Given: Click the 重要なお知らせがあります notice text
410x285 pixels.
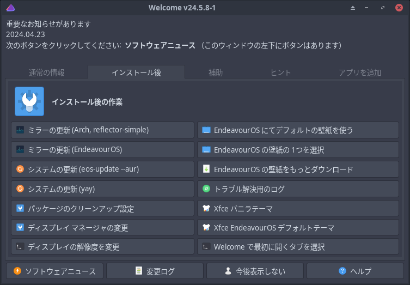Looking at the screenshot, I should tap(48, 24).
